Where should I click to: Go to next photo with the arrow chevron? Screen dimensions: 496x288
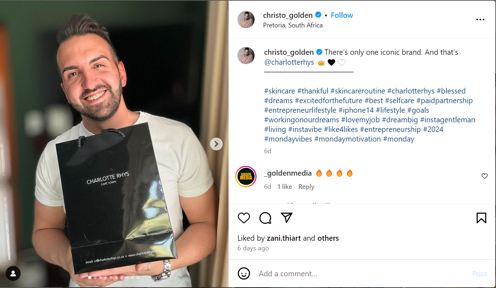pos(216,144)
